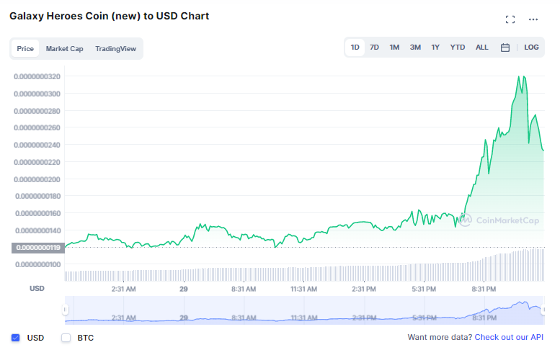Select the YTD time range
Image resolution: width=560 pixels, height=355 pixels.
457,47
